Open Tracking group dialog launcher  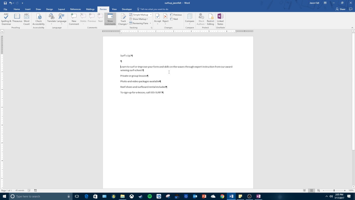tap(151, 28)
